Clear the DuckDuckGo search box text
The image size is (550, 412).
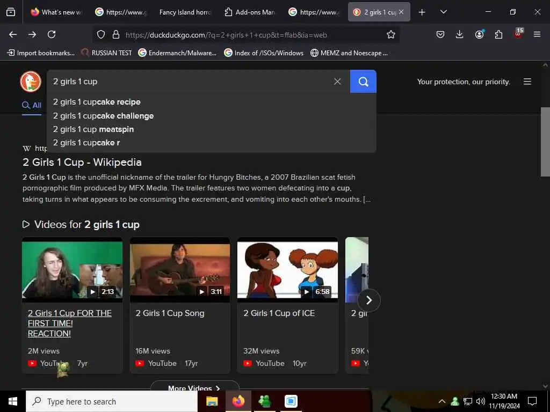pos(337,82)
